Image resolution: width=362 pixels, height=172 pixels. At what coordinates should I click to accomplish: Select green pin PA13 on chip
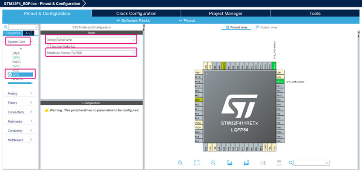(x=280, y=82)
